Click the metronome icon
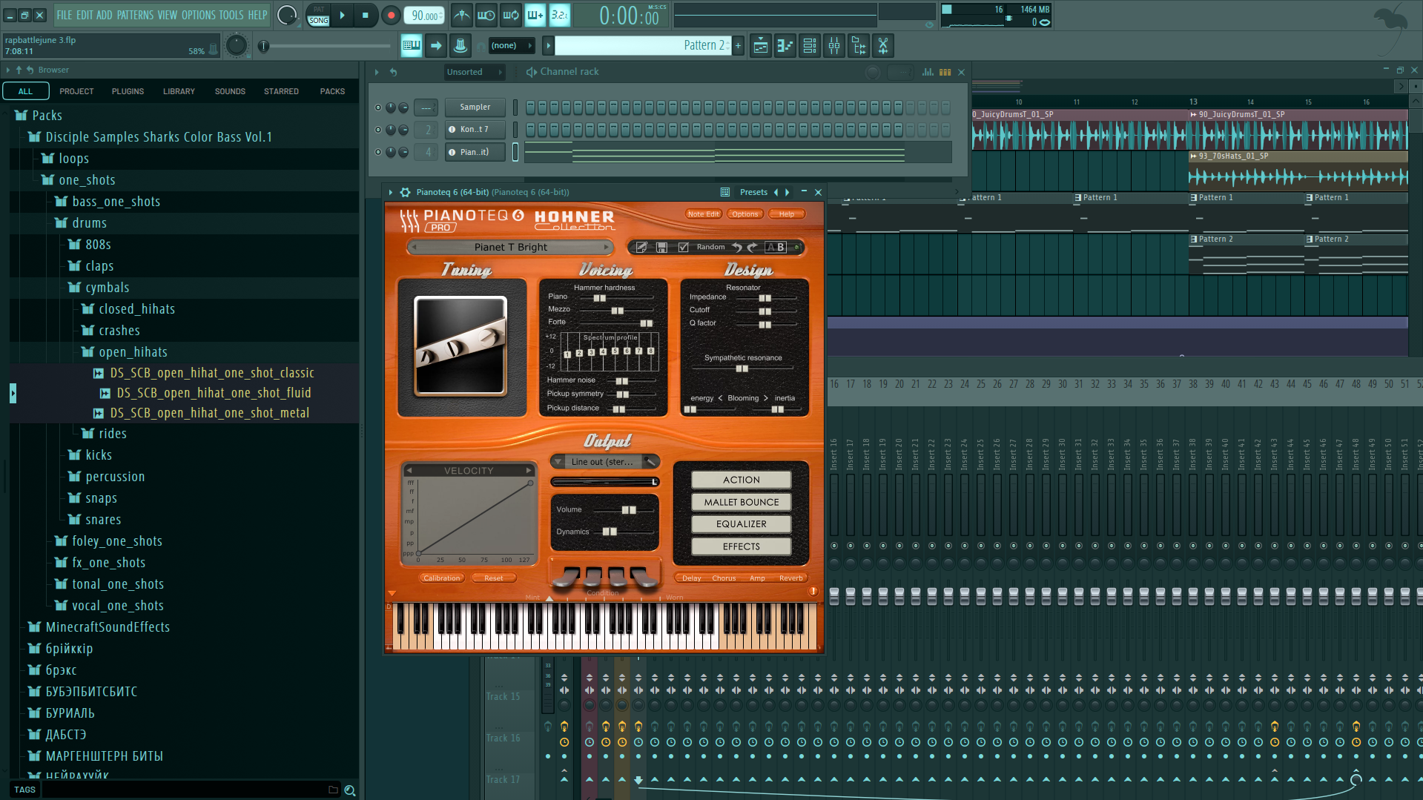Image resolution: width=1423 pixels, height=800 pixels. [461, 15]
